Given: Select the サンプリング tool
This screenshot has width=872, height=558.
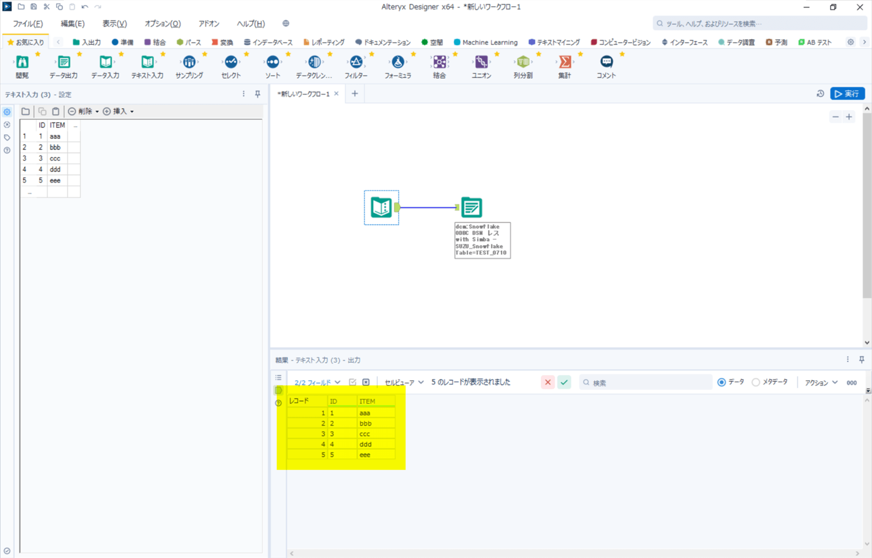Looking at the screenshot, I should point(189,62).
